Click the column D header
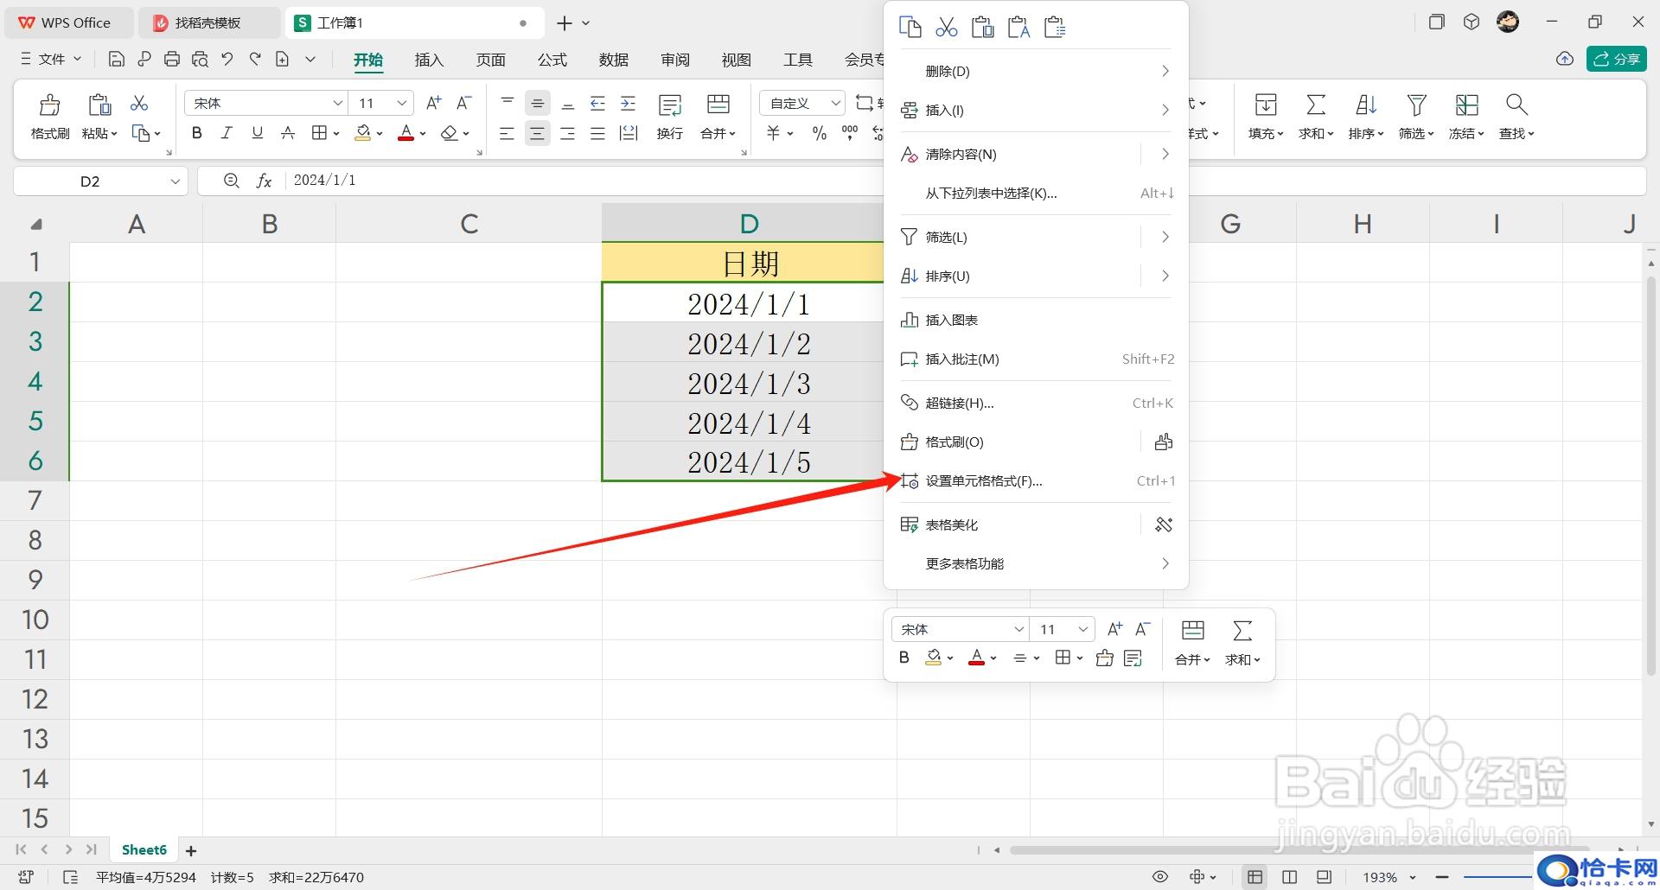The height and width of the screenshot is (890, 1660). [749, 224]
